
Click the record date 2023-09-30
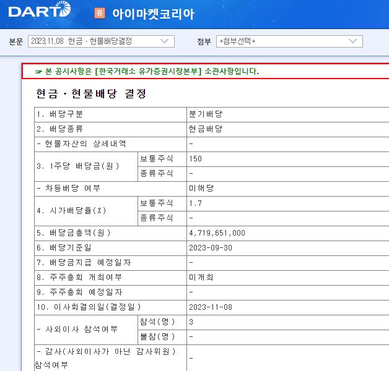[211, 248]
